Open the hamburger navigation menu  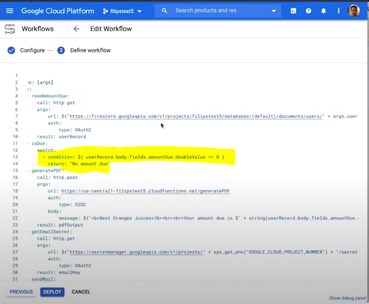(x=9, y=11)
